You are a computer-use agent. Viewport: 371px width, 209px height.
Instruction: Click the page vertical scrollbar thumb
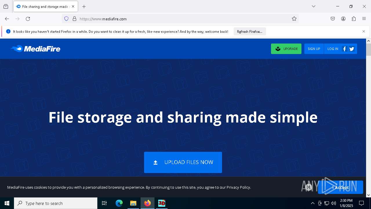click(368, 49)
